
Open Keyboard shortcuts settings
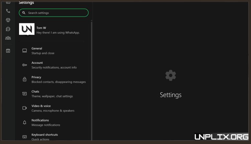click(53, 136)
